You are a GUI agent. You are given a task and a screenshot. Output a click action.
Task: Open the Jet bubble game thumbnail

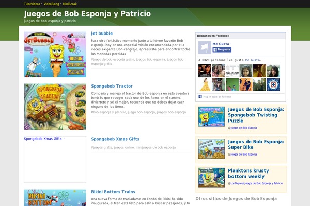[x=55, y=54]
